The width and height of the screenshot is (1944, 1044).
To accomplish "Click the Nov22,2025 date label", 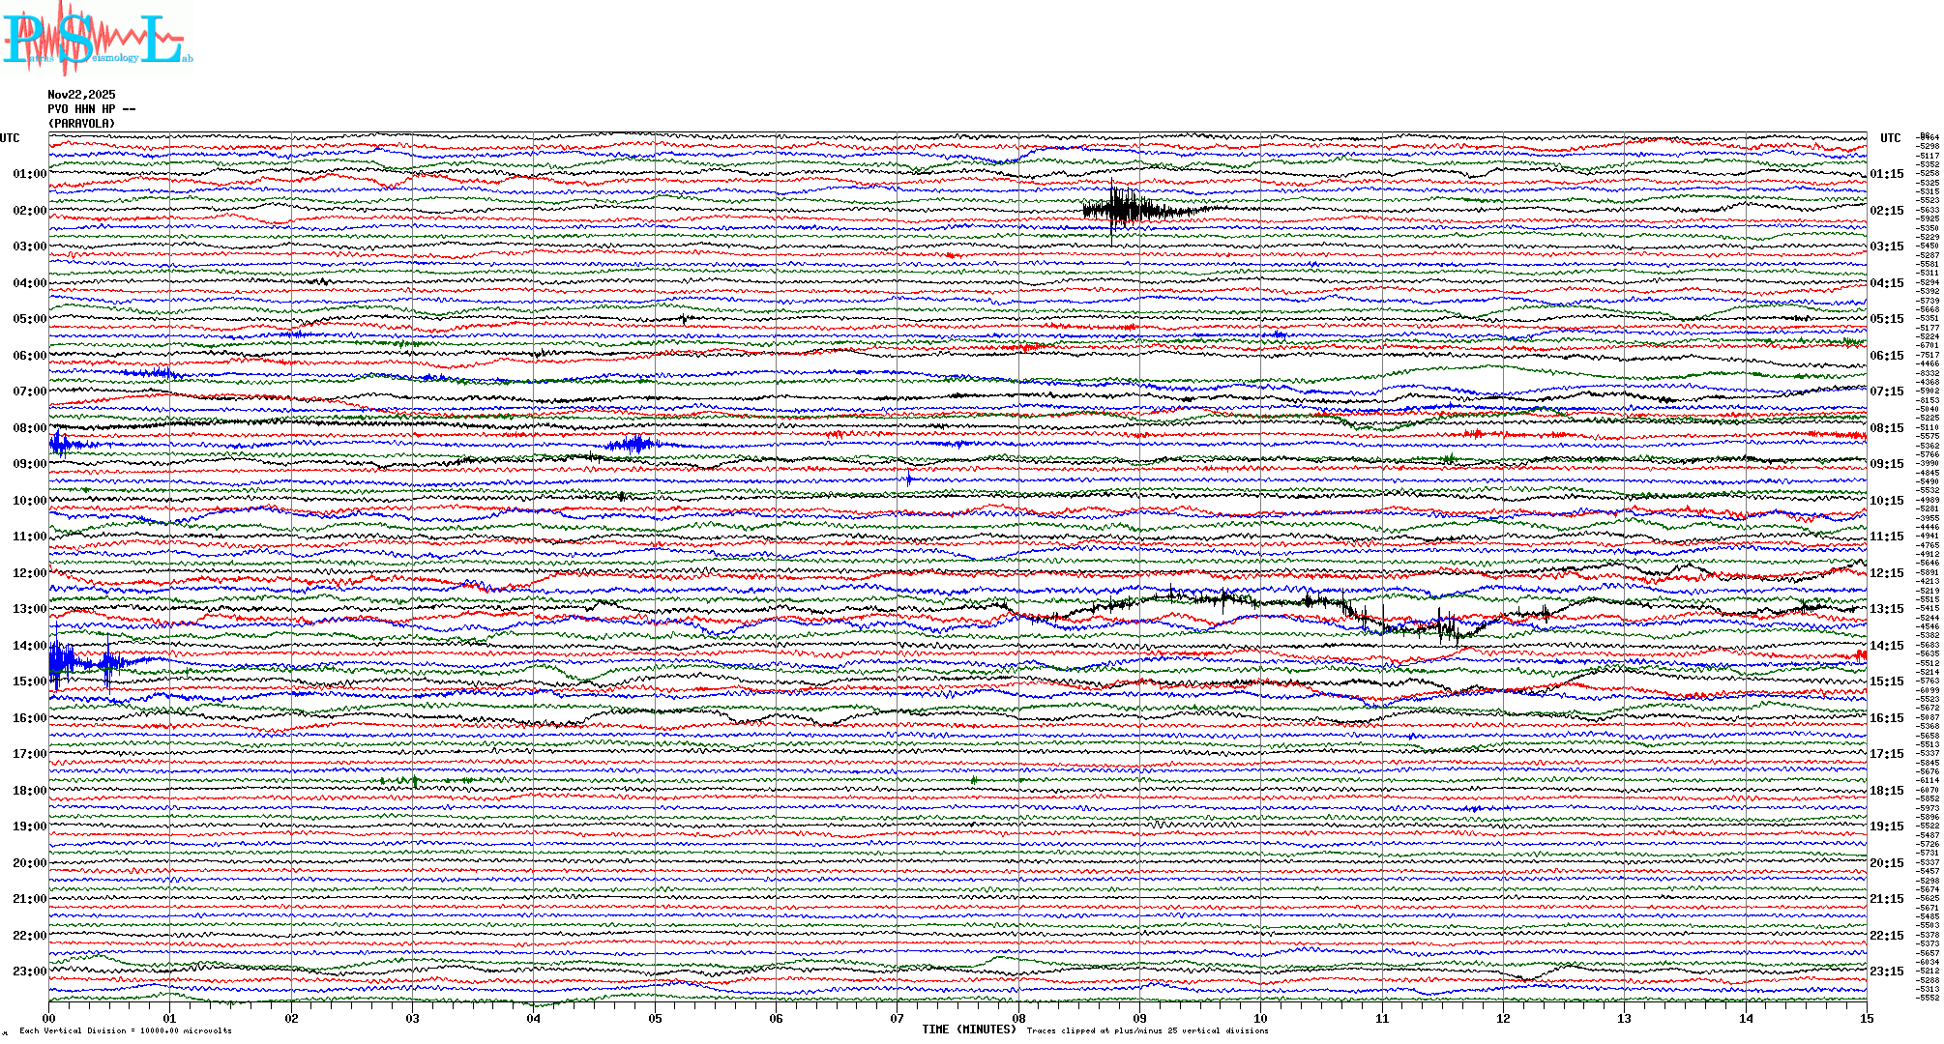I will pyautogui.click(x=81, y=95).
